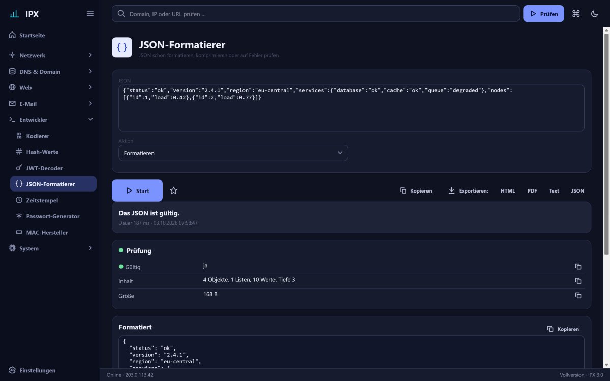This screenshot has height=381, width=610.
Task: Click the Prüfen button
Action: click(543, 14)
